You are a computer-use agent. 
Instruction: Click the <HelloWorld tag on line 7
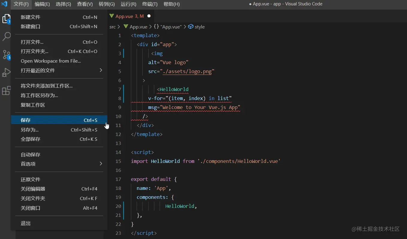coord(173,89)
